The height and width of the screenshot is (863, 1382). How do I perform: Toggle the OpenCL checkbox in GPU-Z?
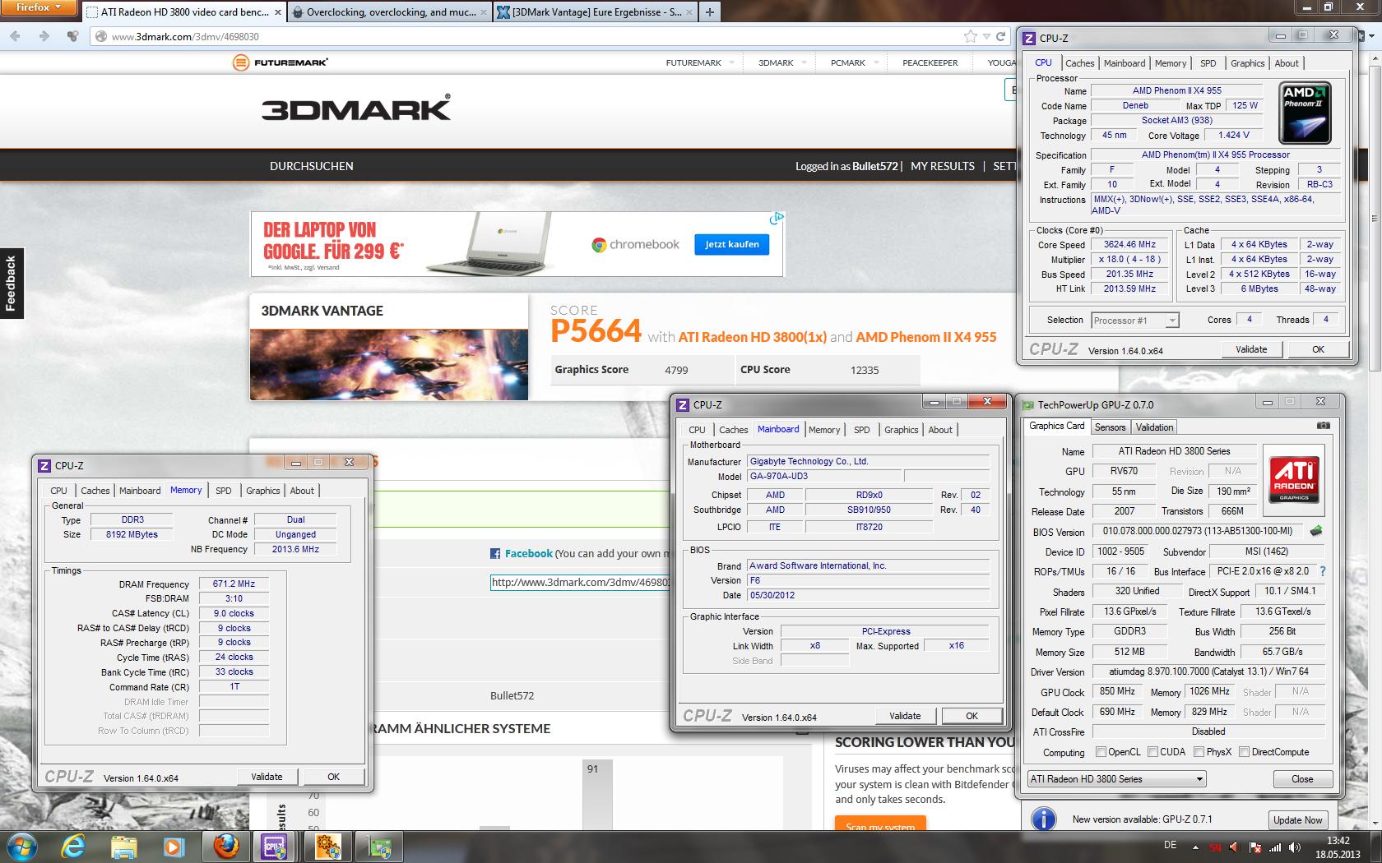[1101, 752]
